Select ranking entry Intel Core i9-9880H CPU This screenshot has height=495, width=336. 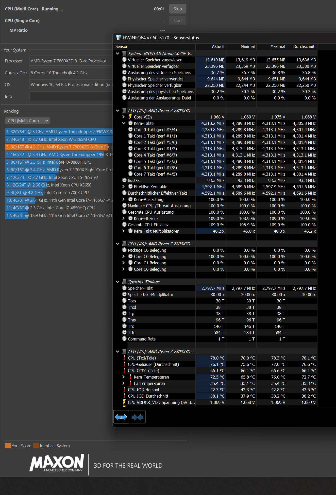click(59, 162)
